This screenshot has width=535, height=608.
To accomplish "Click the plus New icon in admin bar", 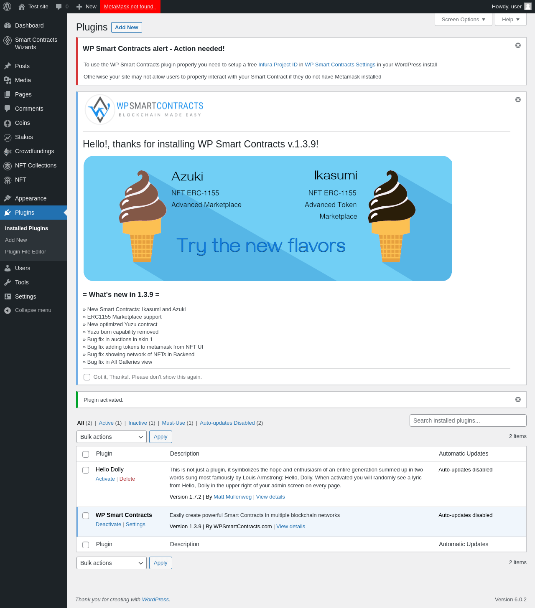I will point(79,7).
